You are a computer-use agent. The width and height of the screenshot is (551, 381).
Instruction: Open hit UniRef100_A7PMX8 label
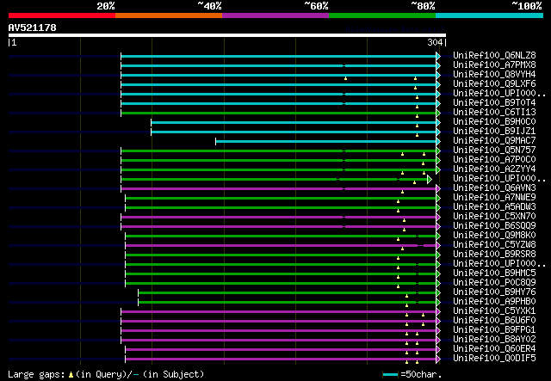coord(494,65)
